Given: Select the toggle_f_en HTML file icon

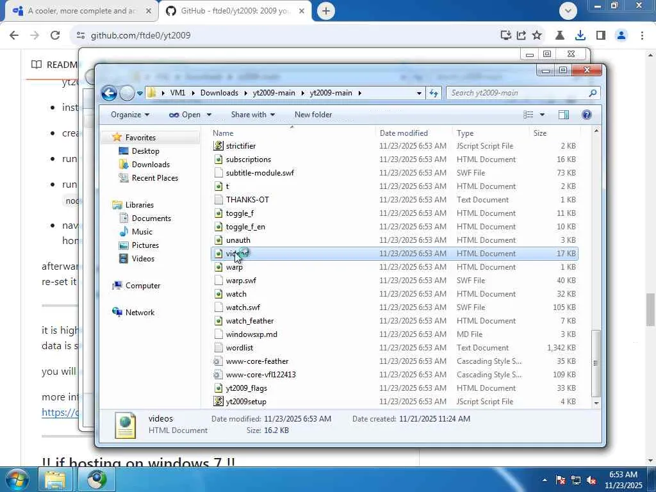Looking at the screenshot, I should click(218, 226).
